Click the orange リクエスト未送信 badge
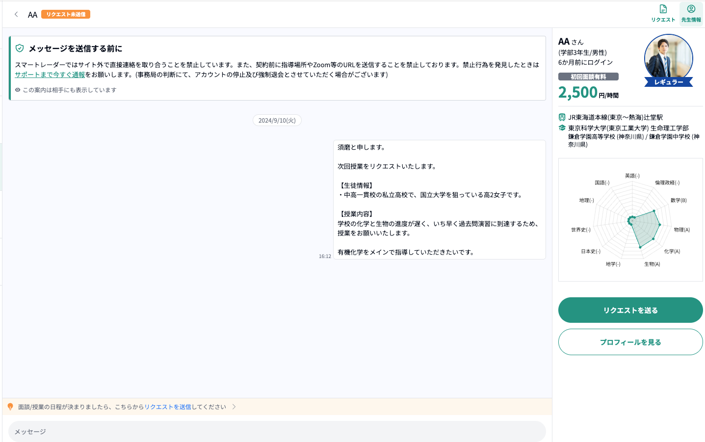 pos(66,14)
